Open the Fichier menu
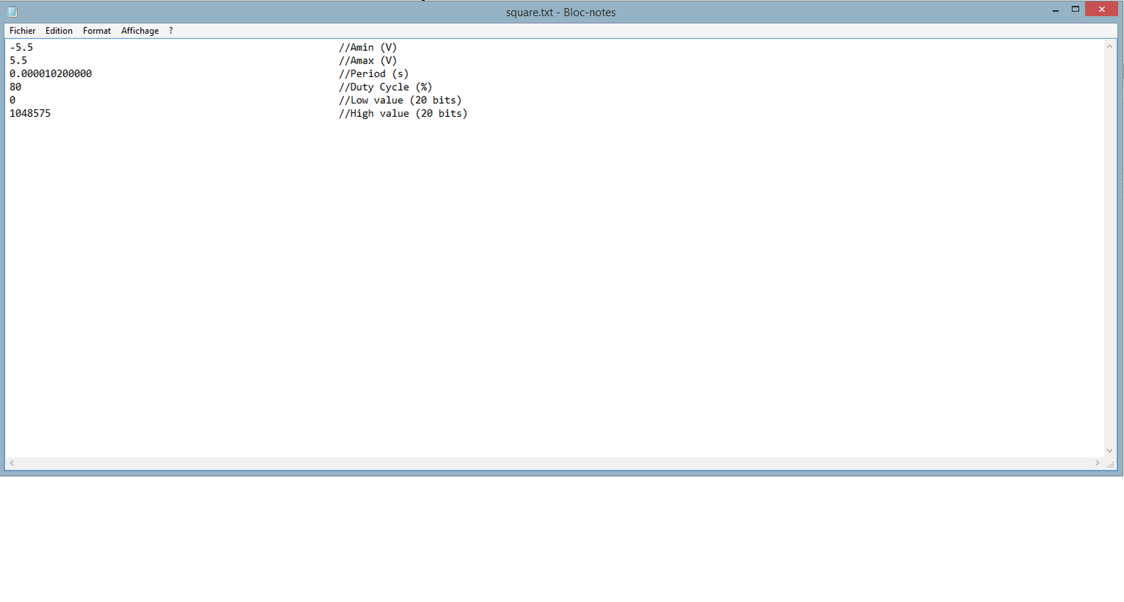Viewport: 1124px width, 602px height. point(22,31)
